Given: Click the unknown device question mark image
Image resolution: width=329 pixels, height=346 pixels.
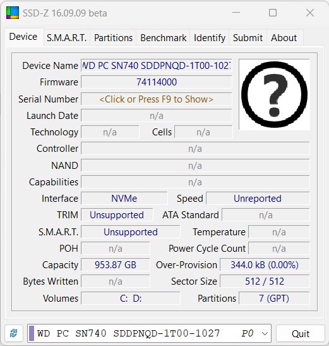Looking at the screenshot, I should (x=274, y=94).
